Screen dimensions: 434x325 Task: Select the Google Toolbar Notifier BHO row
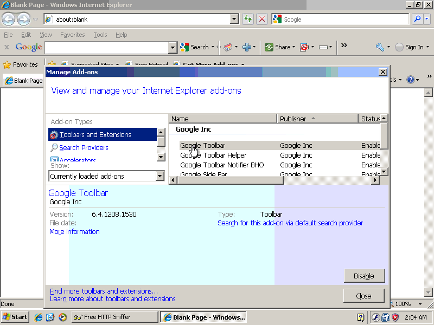pyautogui.click(x=279, y=165)
